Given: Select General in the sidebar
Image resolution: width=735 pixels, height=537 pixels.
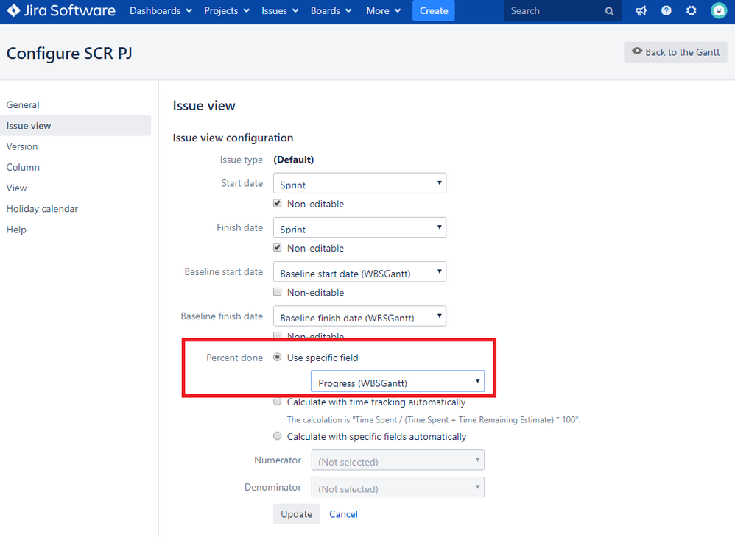Looking at the screenshot, I should coord(23,105).
